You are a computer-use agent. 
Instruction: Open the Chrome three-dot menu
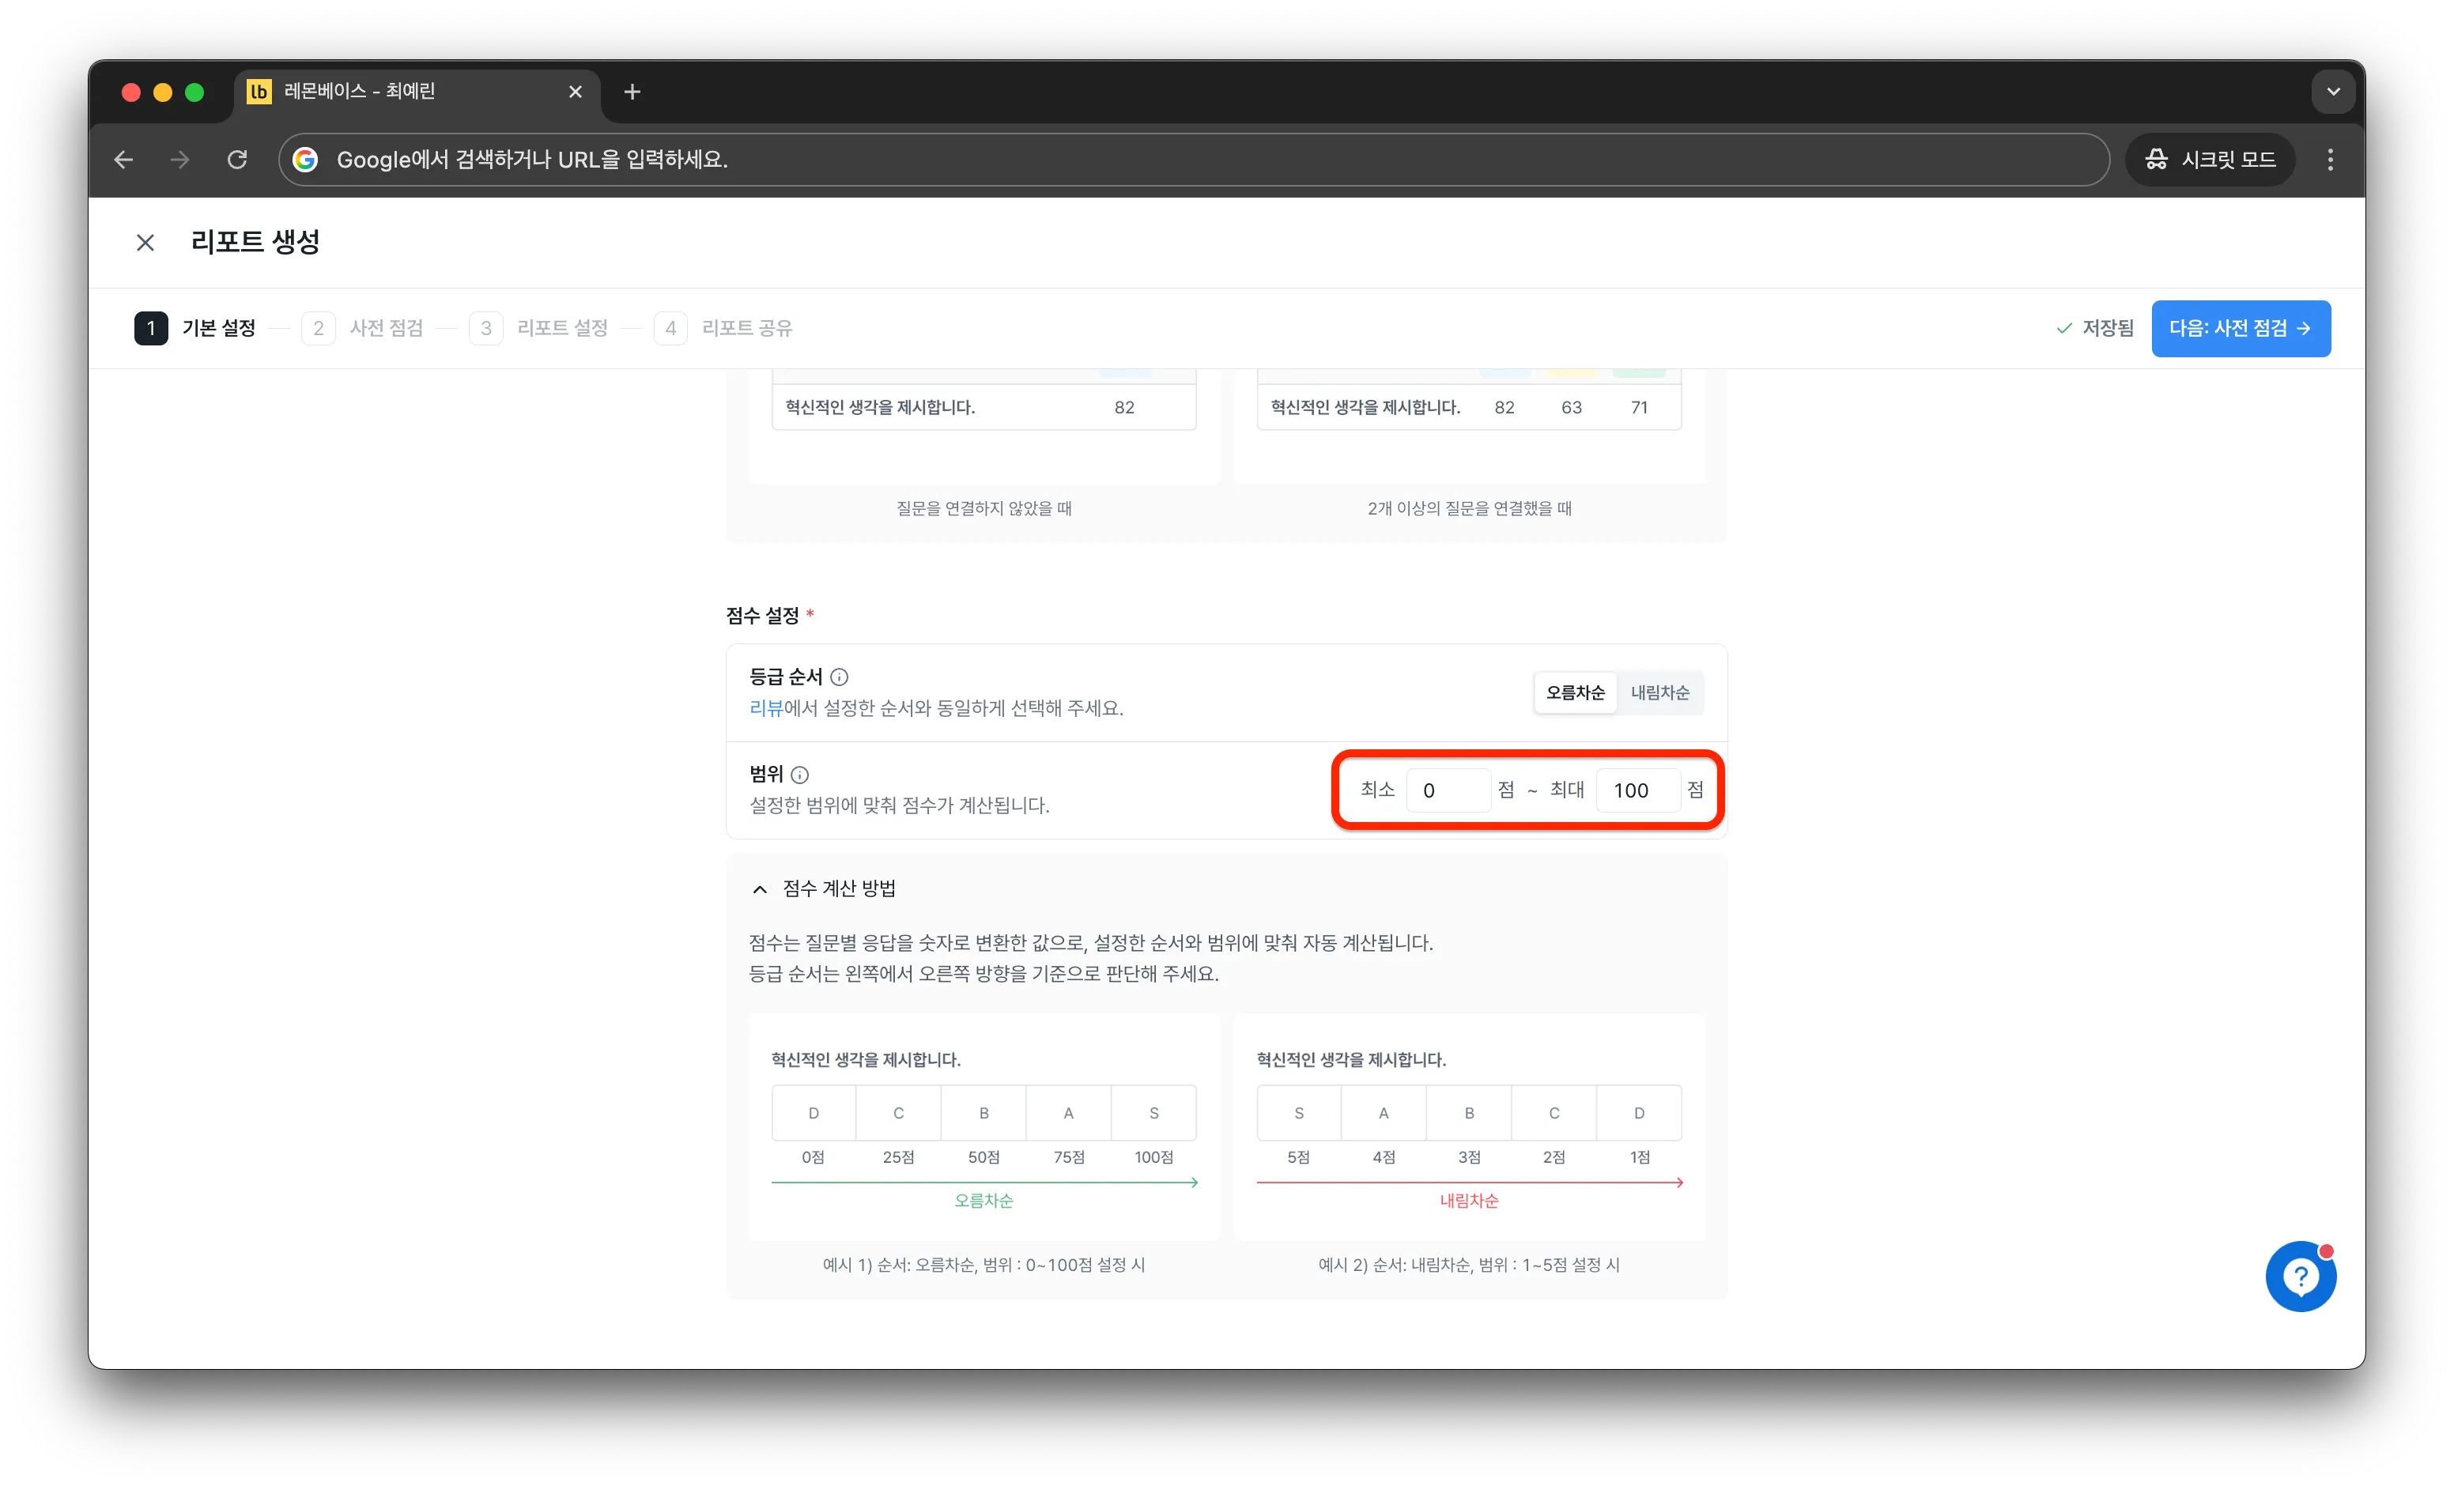(2330, 160)
